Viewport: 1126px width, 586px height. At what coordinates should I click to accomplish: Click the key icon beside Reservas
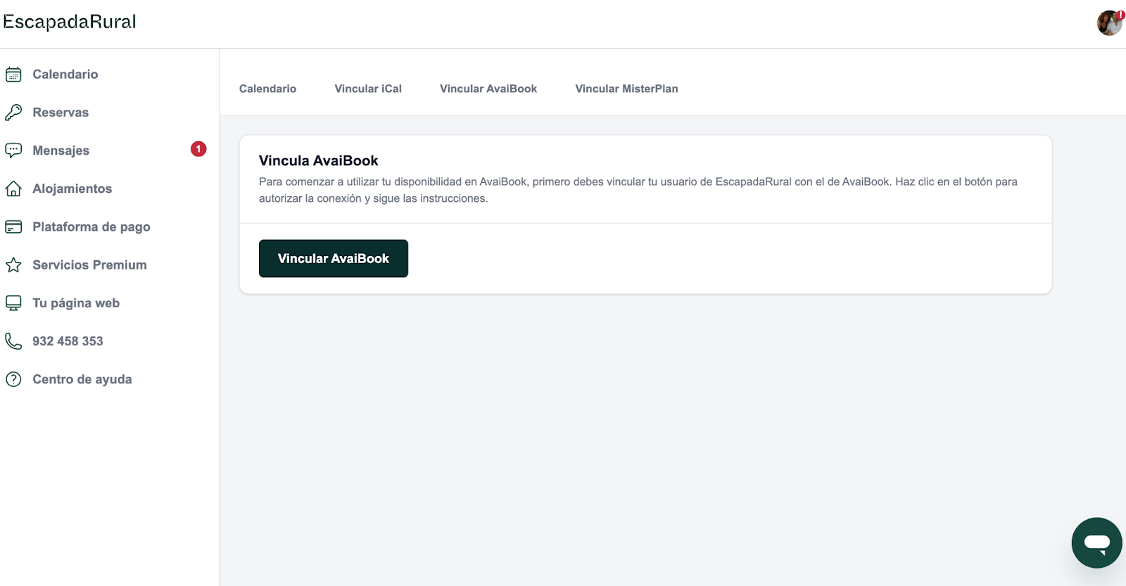point(13,113)
